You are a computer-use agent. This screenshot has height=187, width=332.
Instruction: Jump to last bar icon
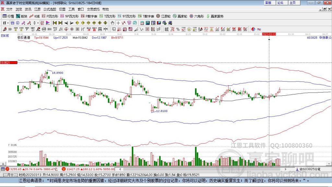click(x=60, y=23)
